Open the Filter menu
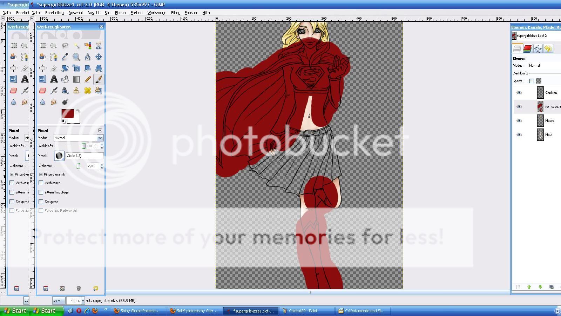Viewport: 561px width, 316px height. [x=175, y=13]
